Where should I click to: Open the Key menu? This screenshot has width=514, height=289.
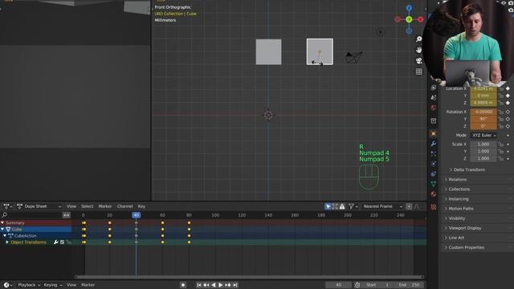[141, 206]
